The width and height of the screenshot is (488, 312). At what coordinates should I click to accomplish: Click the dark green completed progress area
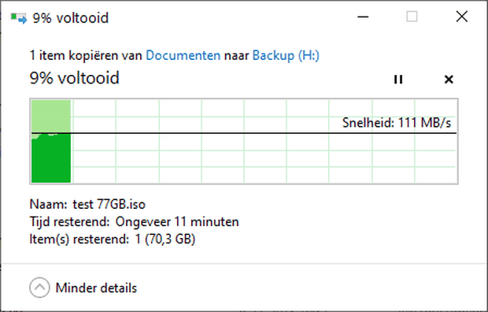[x=51, y=158]
